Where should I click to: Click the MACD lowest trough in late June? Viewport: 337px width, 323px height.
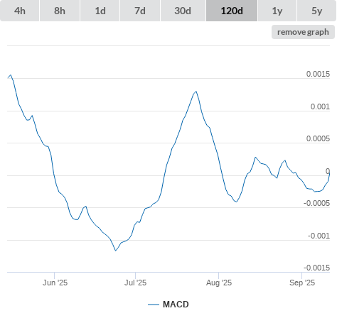click(115, 251)
